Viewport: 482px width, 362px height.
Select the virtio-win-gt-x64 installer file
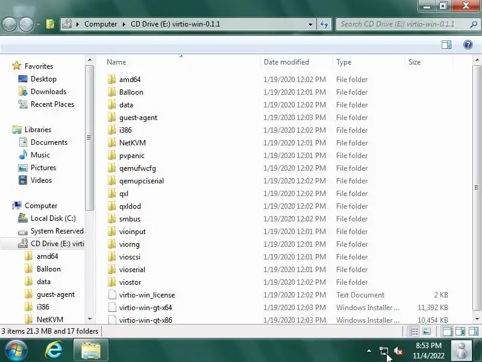(145, 308)
